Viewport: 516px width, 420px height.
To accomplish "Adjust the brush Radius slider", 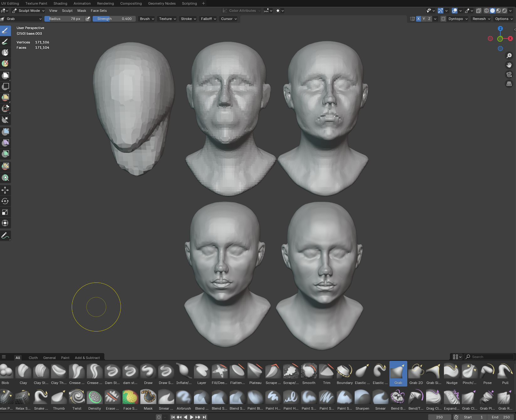I will (x=64, y=19).
